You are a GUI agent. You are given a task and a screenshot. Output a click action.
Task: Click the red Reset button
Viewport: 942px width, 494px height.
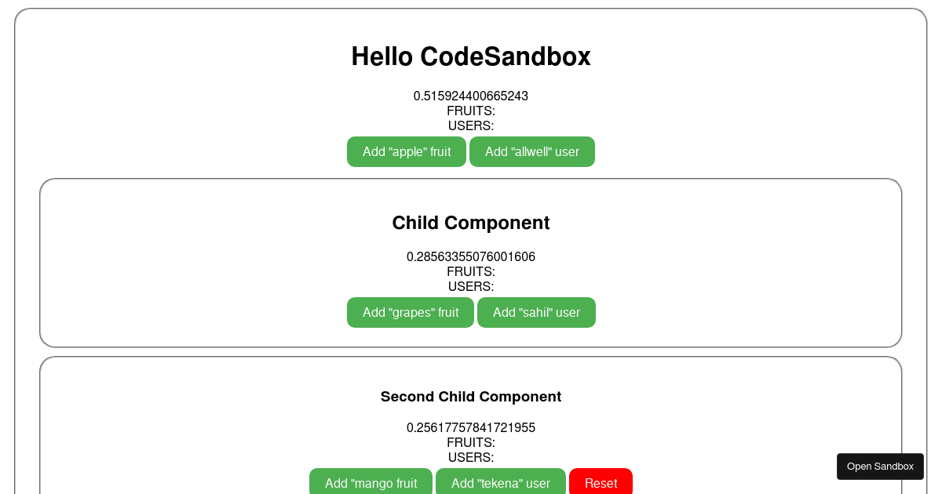(601, 482)
